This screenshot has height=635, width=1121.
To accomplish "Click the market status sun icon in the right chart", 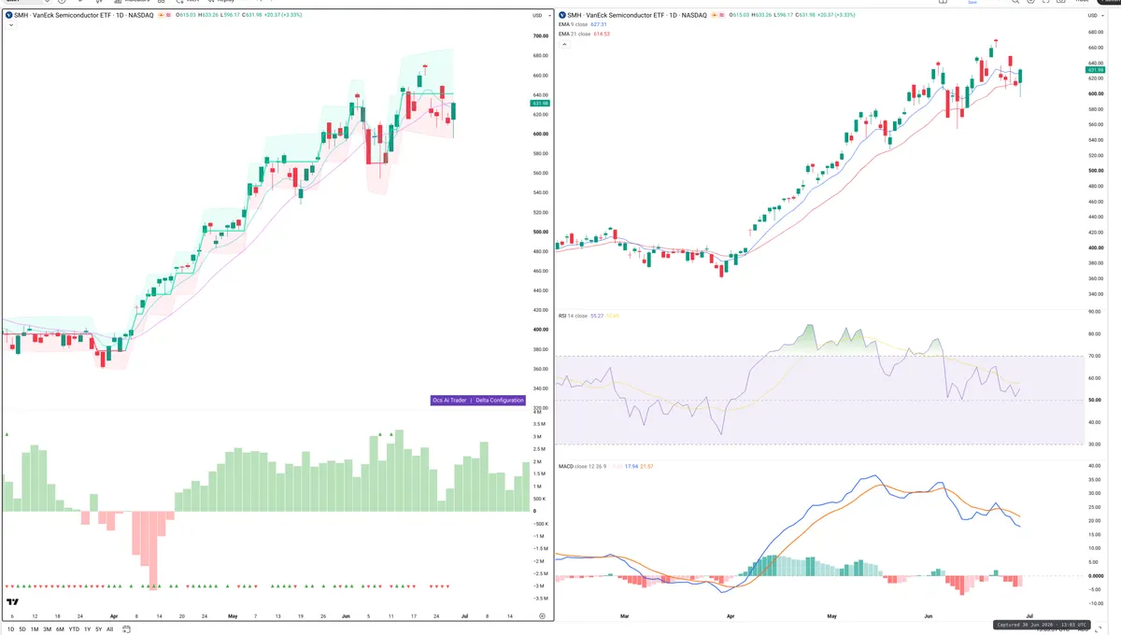I will coord(716,16).
